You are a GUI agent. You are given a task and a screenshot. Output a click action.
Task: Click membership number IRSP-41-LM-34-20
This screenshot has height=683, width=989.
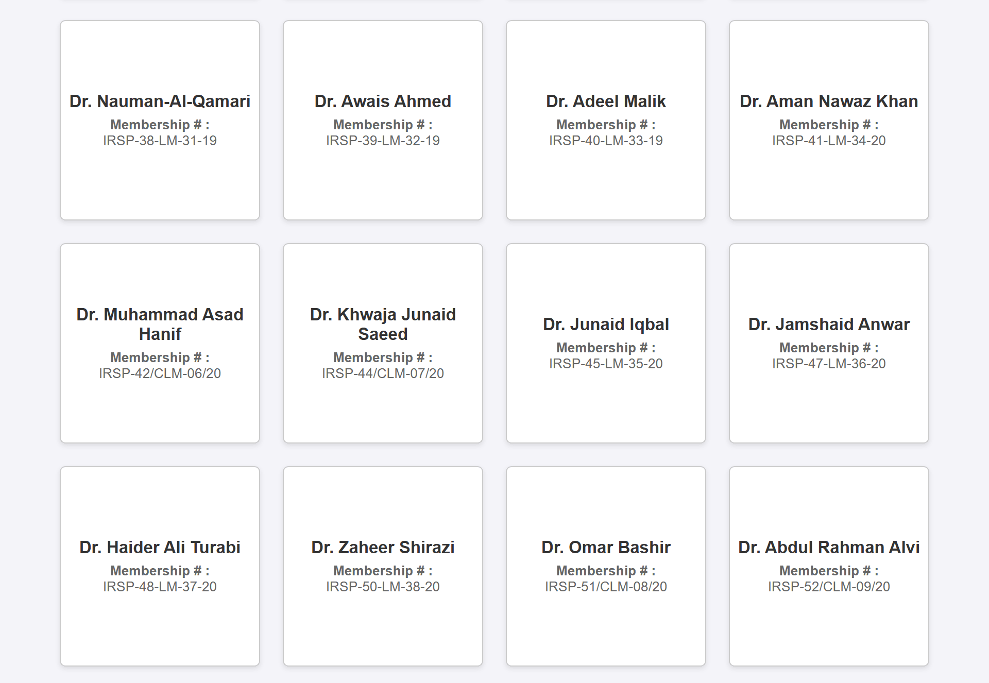[x=829, y=141]
